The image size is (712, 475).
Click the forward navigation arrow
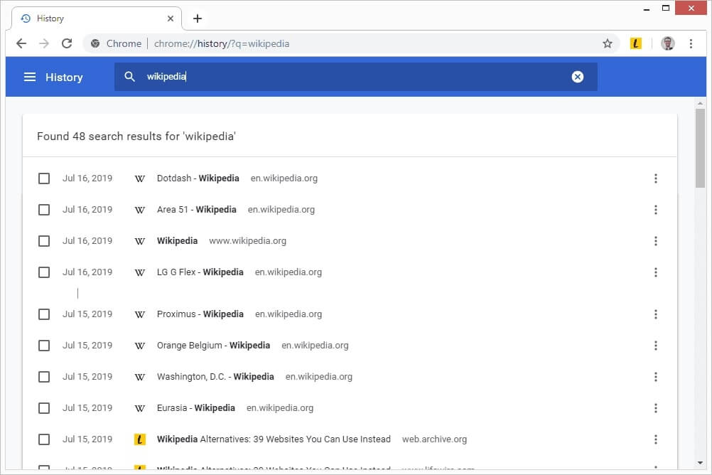point(44,43)
